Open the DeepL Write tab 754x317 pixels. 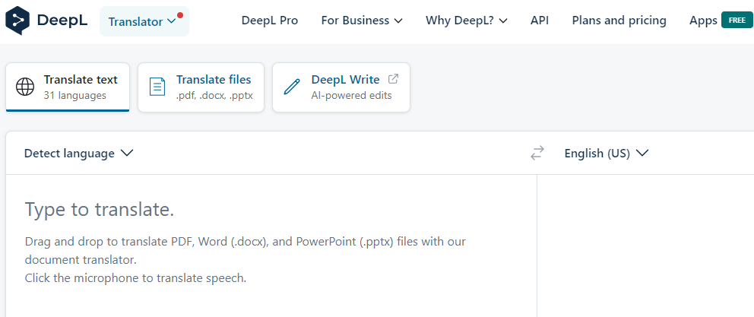pyautogui.click(x=341, y=87)
